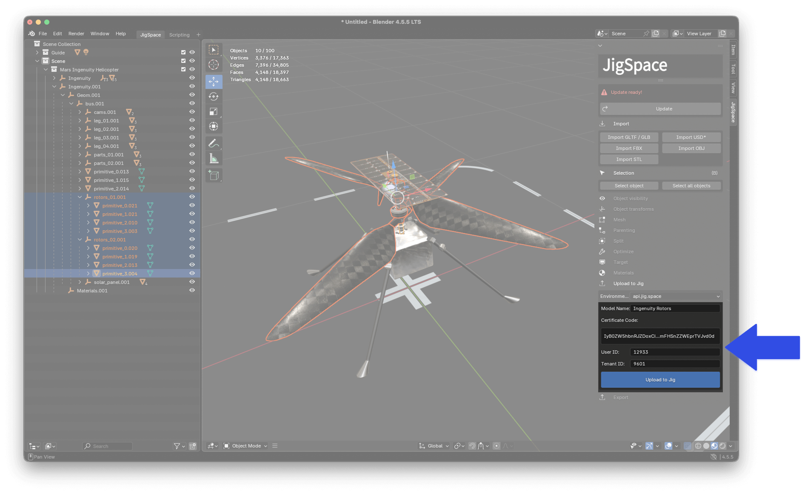Switch to wireframe viewport shading

click(x=698, y=446)
